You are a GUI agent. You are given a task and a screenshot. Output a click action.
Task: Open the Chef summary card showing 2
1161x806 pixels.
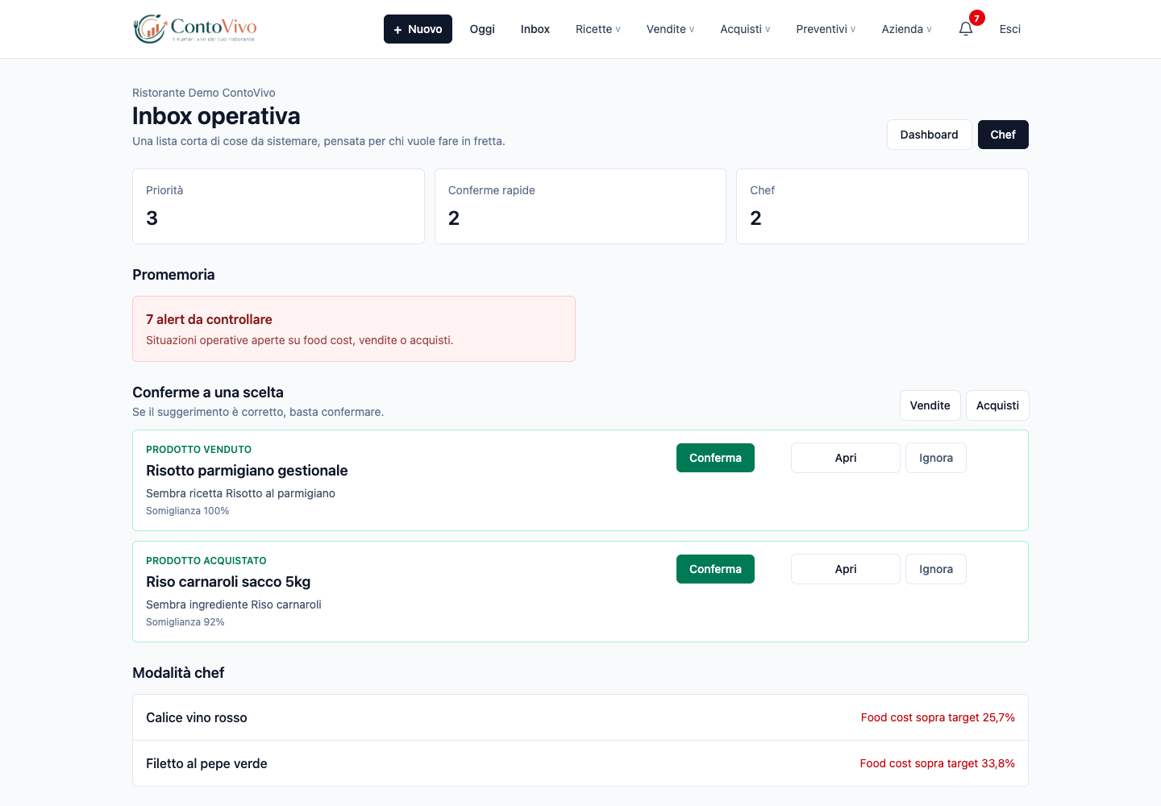point(882,206)
